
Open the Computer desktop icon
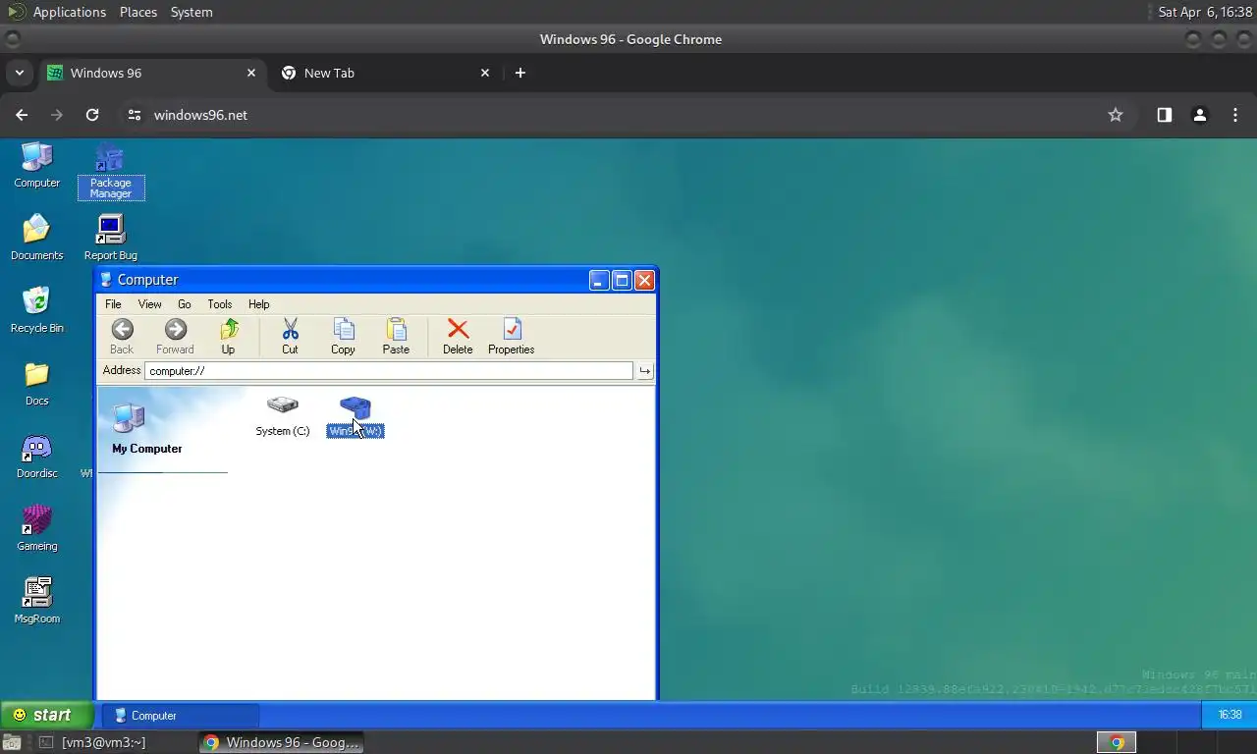tap(37, 165)
